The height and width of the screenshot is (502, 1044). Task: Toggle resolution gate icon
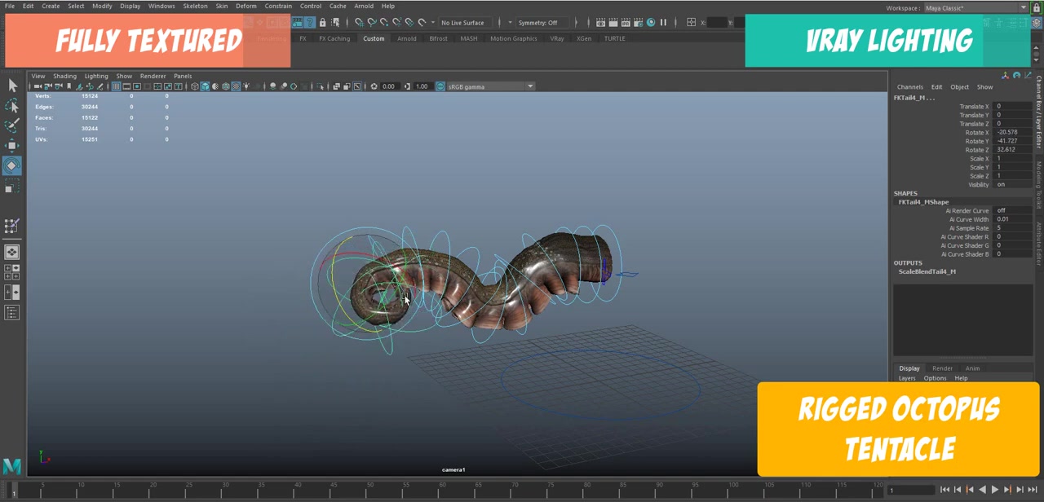pos(136,86)
